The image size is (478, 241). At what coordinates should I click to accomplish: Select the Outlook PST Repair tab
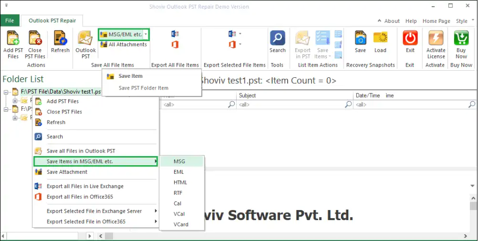click(52, 21)
